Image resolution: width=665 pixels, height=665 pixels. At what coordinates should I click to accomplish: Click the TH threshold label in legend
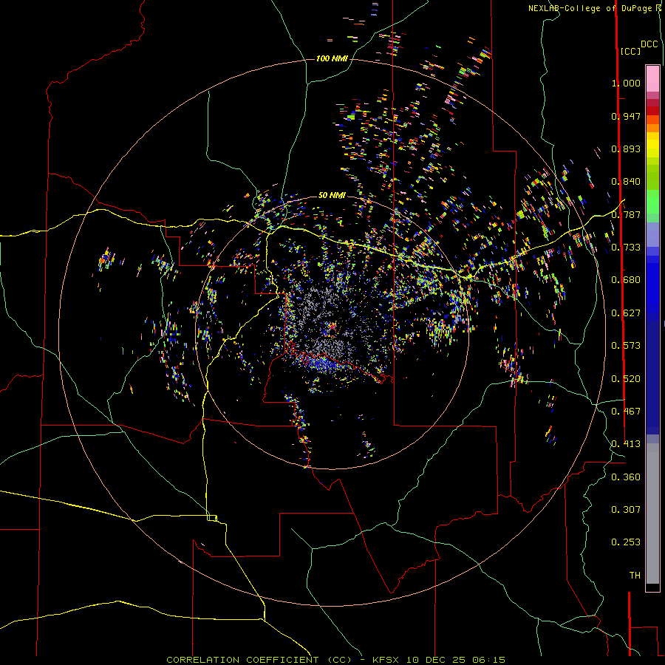tap(635, 575)
